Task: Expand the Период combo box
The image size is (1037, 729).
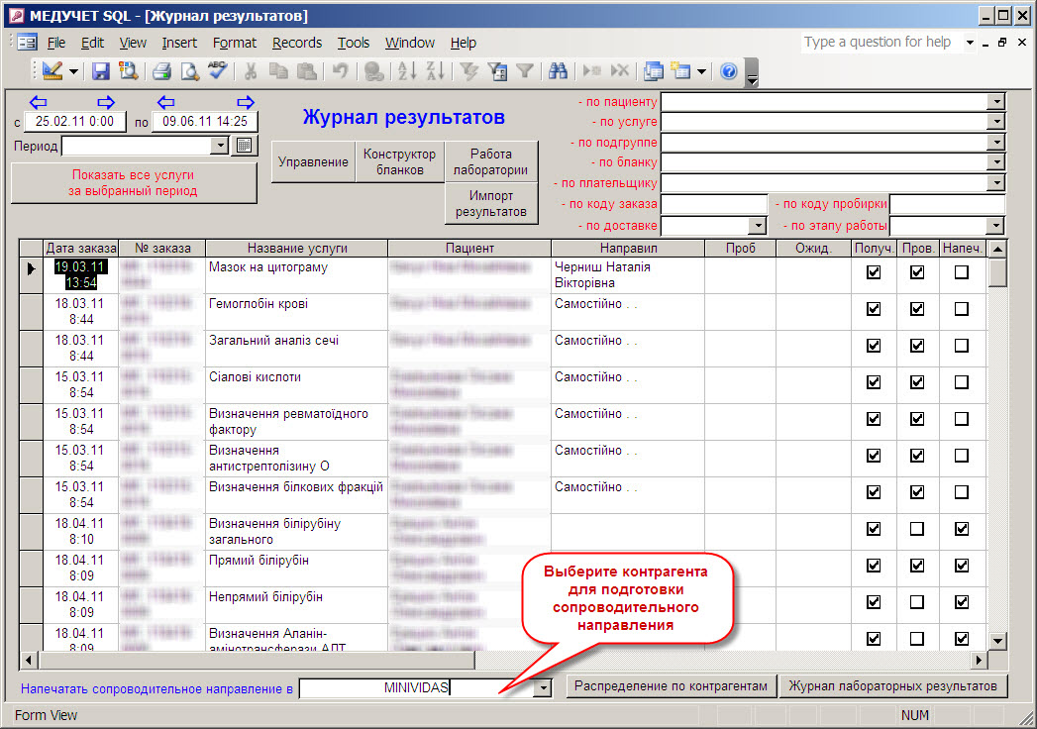Action: (220, 146)
